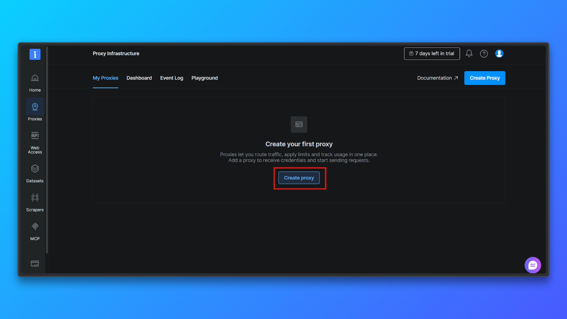Click the blue Create Proxy button
Screen dimensions: 567x319
(485, 78)
